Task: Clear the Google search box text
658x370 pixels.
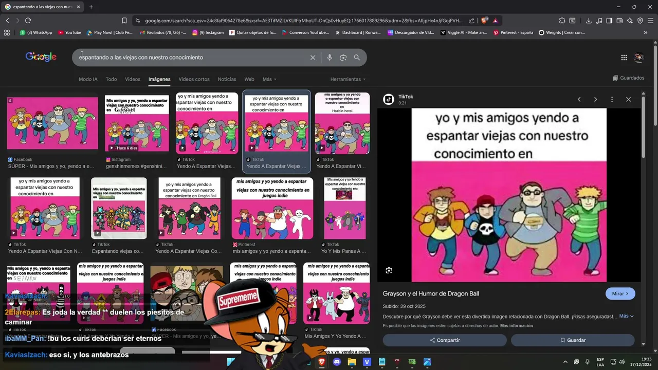Action: (313, 58)
